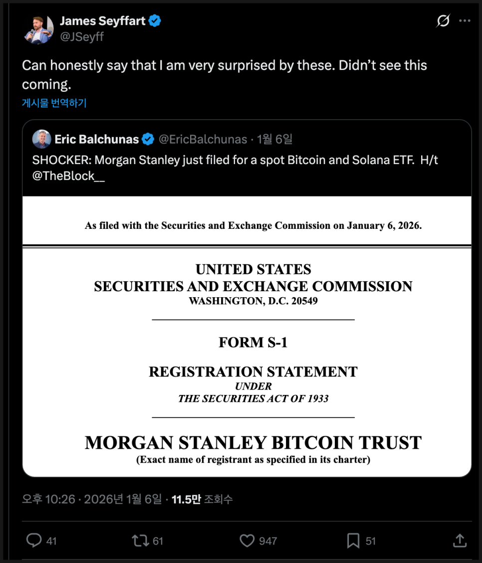The width and height of the screenshot is (482, 563).
Task: Open the @EricBalchunas handle
Action: click(203, 139)
